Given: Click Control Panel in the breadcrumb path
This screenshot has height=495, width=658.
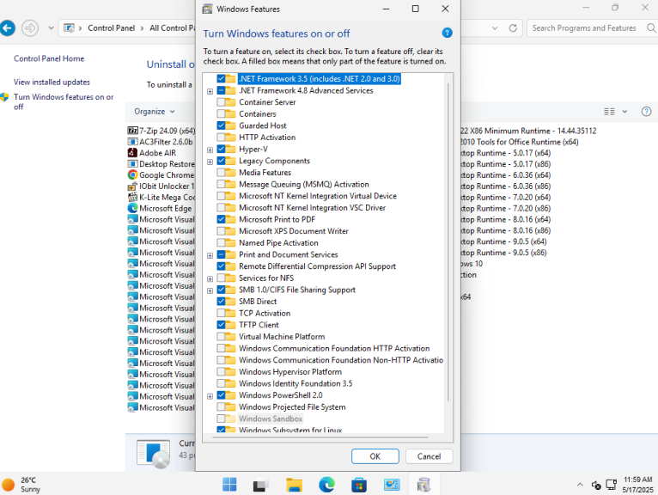Looking at the screenshot, I should pyautogui.click(x=111, y=28).
